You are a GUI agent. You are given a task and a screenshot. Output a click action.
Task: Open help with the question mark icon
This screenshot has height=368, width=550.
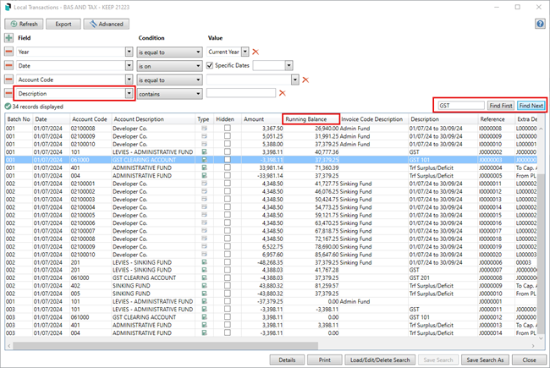540,24
